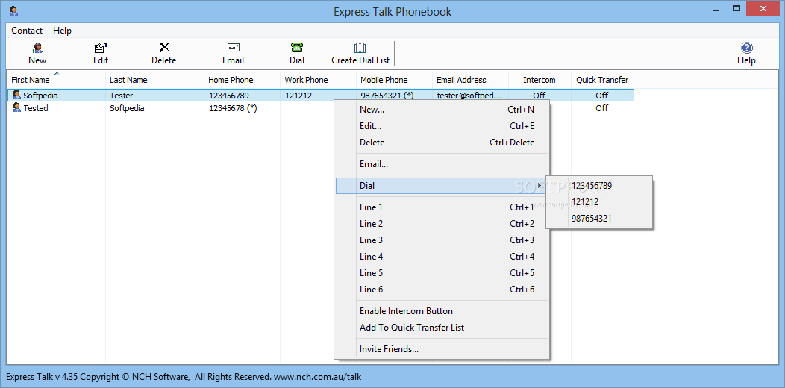
Task: Select Line 5 in context menu
Action: 442,273
